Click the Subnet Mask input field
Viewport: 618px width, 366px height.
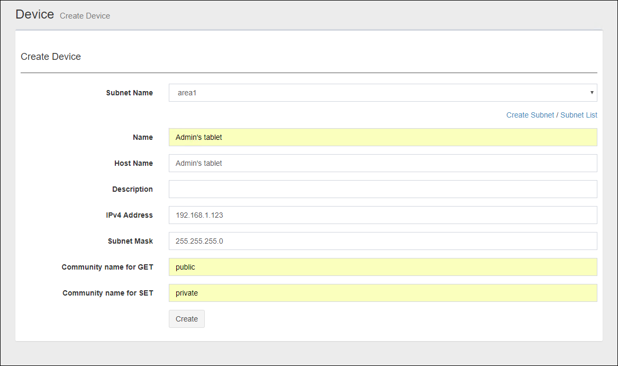382,241
